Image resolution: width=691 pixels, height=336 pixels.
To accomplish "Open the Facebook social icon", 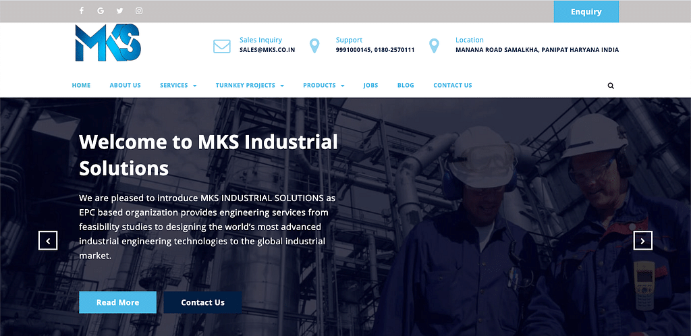I will coord(82,11).
